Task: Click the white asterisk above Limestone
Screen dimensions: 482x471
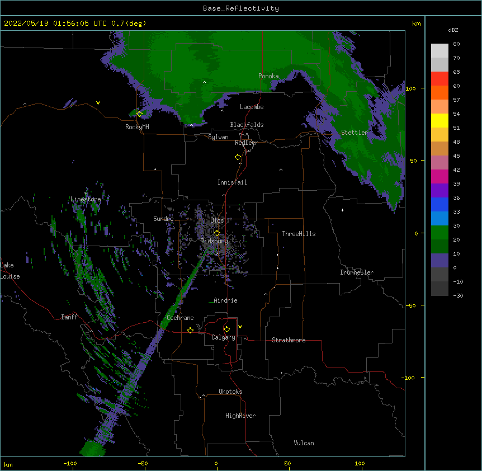Action: click(86, 194)
